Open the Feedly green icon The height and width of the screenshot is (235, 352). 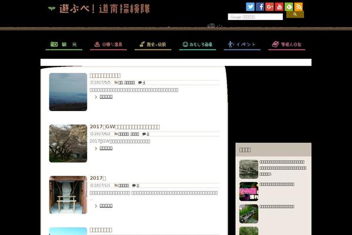(289, 6)
